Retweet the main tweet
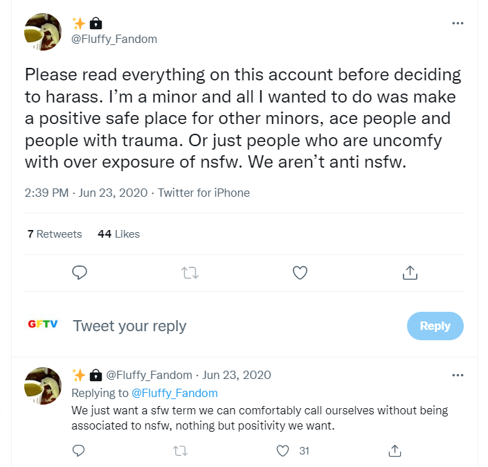 pyautogui.click(x=190, y=273)
